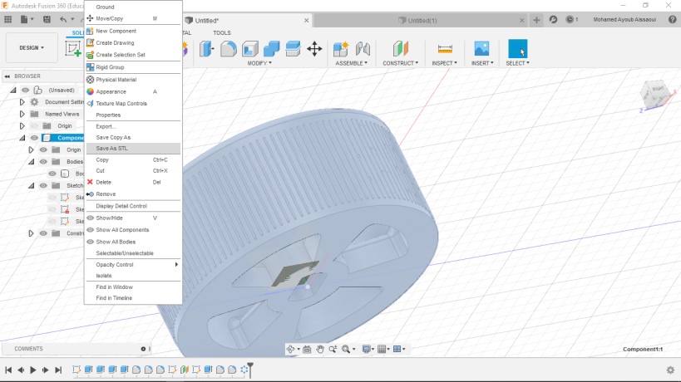
Task: Play the timeline
Action: coord(33,370)
